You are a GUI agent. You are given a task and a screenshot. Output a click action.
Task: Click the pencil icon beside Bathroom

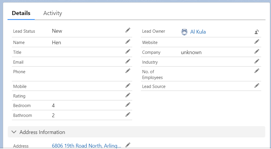coord(128,115)
